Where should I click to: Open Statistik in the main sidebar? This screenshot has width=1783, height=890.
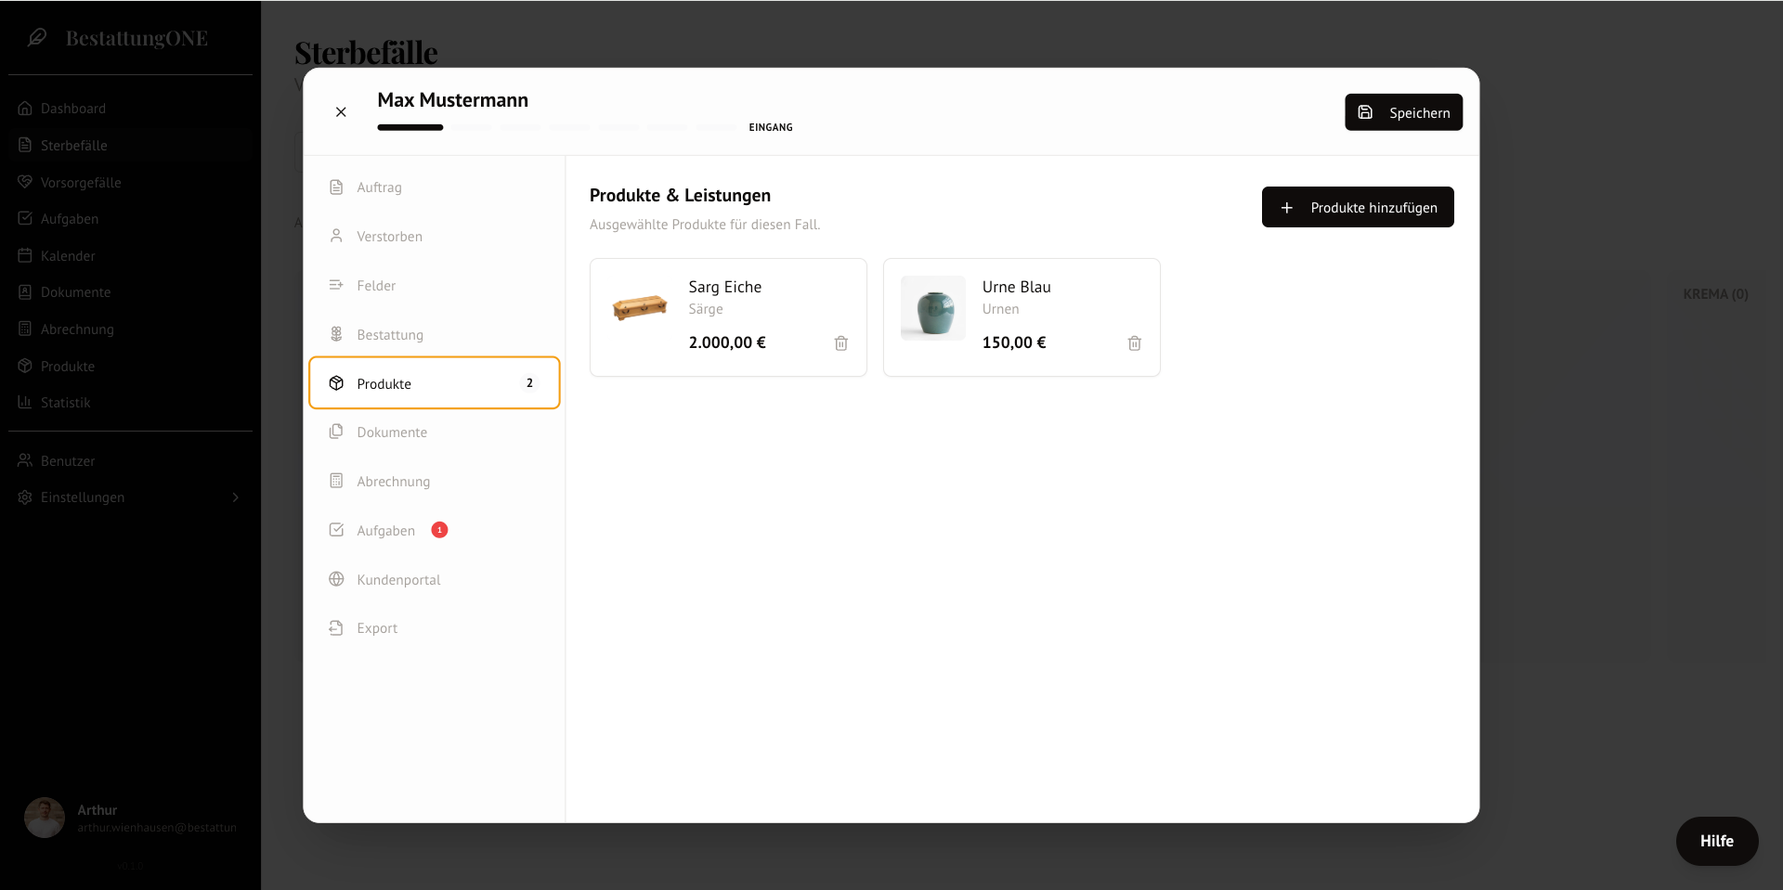click(x=130, y=403)
